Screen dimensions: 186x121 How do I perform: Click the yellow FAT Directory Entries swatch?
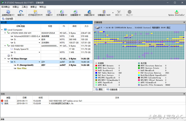[139, 73]
